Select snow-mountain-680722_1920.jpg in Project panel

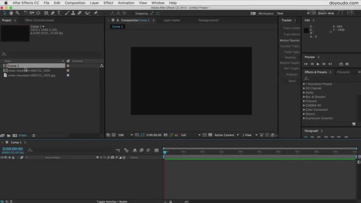[31, 75]
